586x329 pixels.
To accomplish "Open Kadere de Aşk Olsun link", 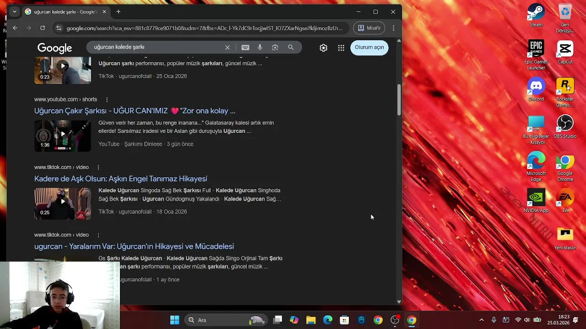I will coord(121,179).
